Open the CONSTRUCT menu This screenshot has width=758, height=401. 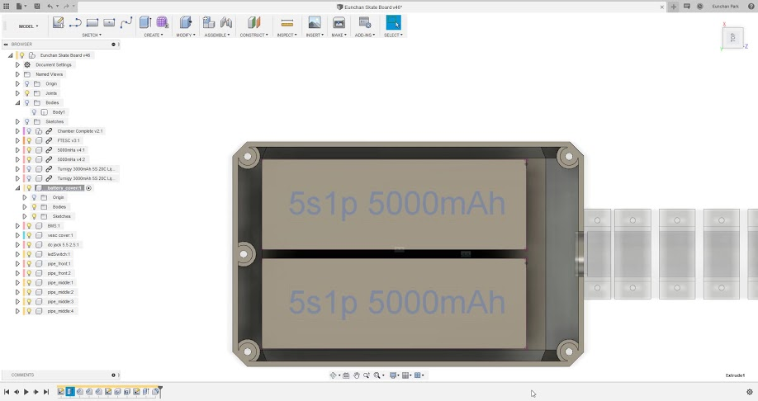point(253,35)
